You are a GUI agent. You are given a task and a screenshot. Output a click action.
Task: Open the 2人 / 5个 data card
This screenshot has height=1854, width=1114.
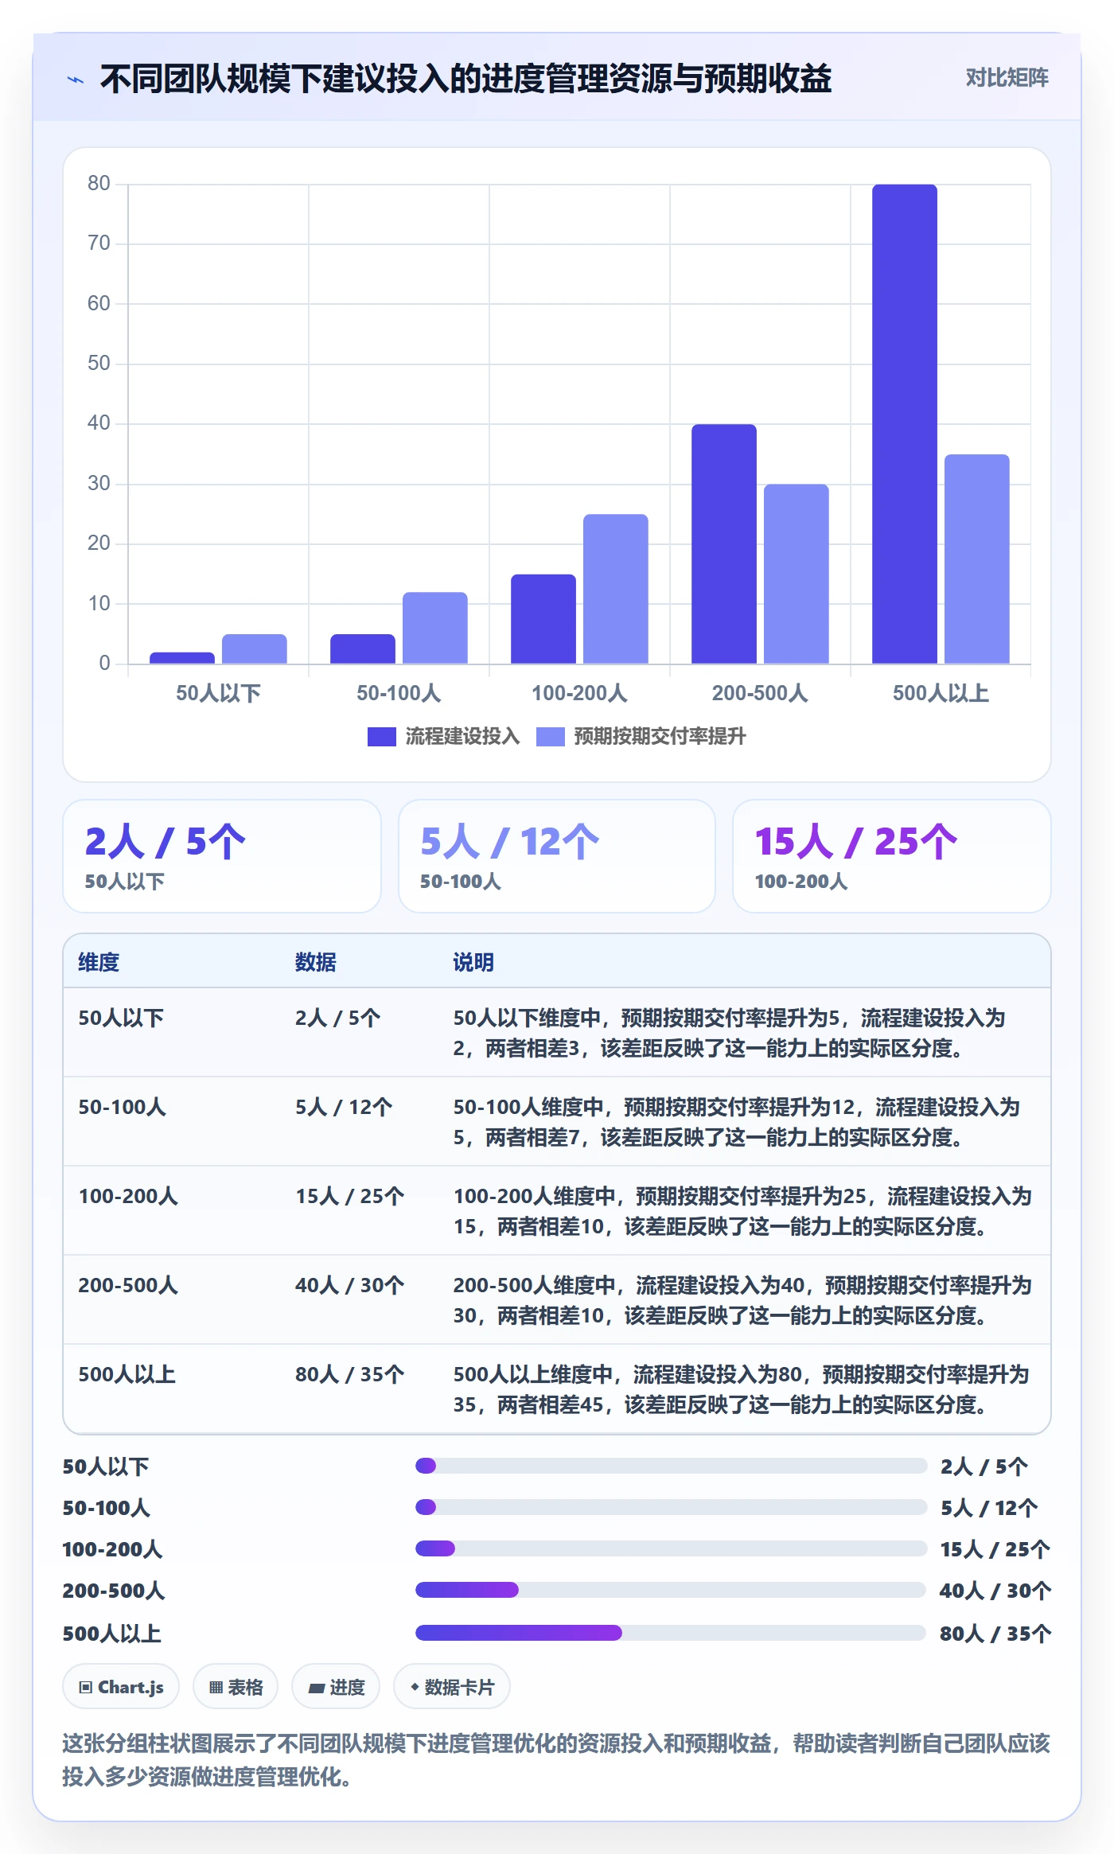[x=222, y=856]
